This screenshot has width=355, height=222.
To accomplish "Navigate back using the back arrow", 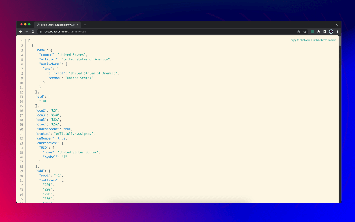I will click(21, 32).
